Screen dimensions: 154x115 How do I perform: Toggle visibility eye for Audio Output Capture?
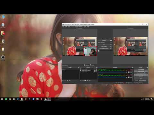(x=95, y=71)
